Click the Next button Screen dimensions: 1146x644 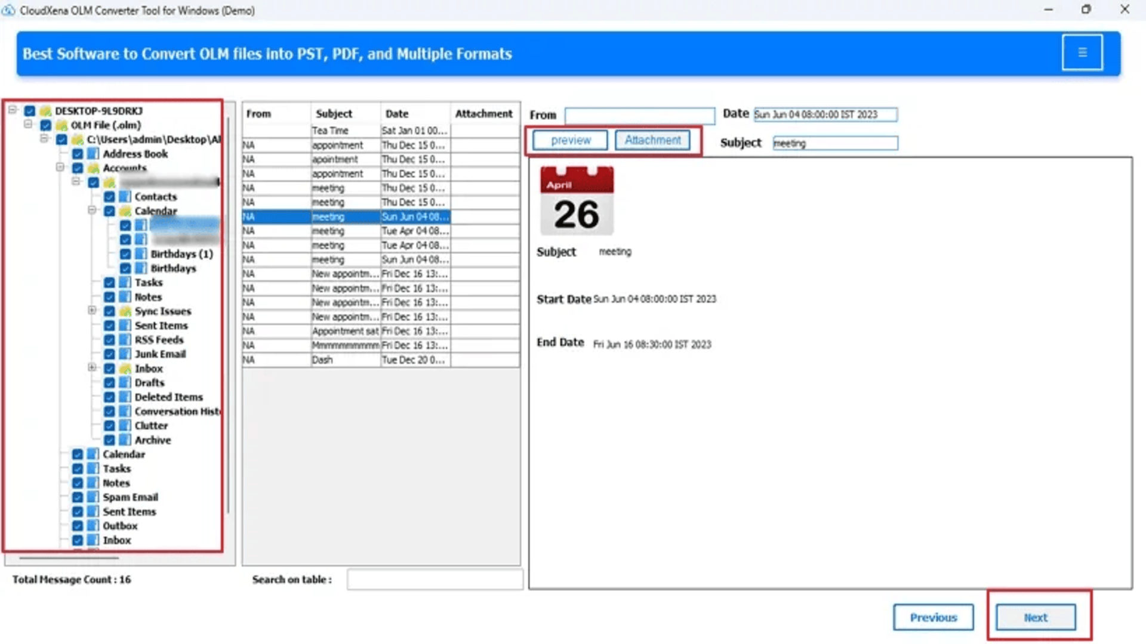(x=1036, y=617)
